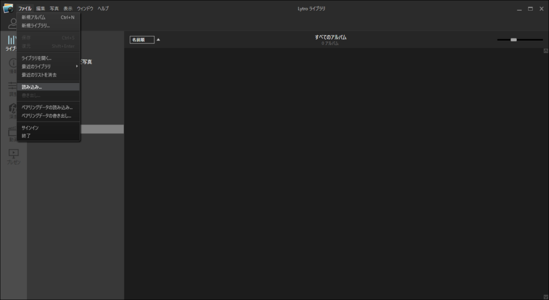
Task: Minimize the Lytro ライブラリ window
Action: point(519,9)
